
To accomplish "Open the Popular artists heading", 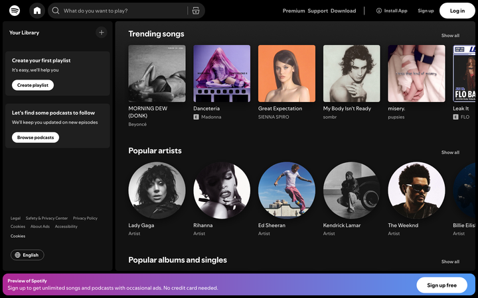I will tap(155, 150).
